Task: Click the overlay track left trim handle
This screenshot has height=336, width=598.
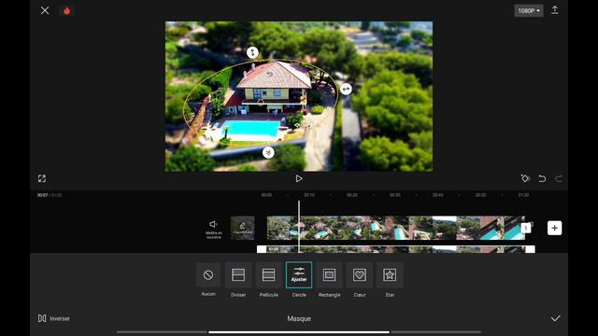Action: (262, 249)
